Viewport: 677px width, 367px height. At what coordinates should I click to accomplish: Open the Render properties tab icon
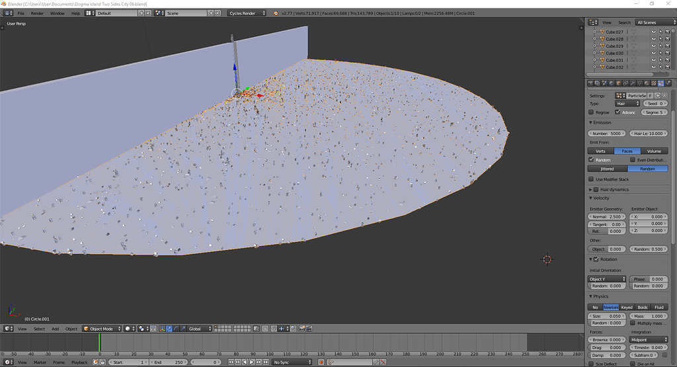590,83
